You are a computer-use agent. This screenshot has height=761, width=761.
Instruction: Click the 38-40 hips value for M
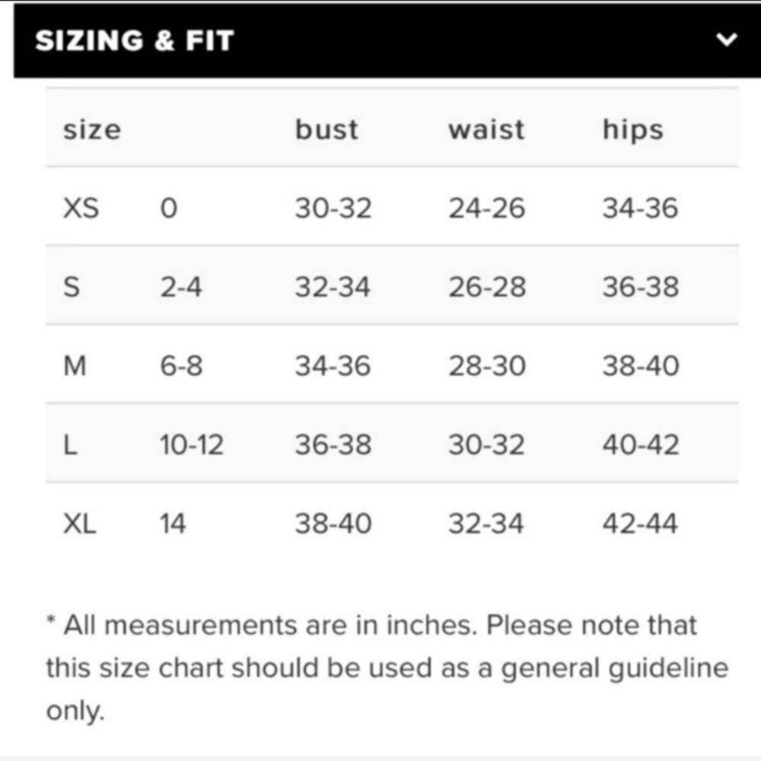click(x=640, y=366)
